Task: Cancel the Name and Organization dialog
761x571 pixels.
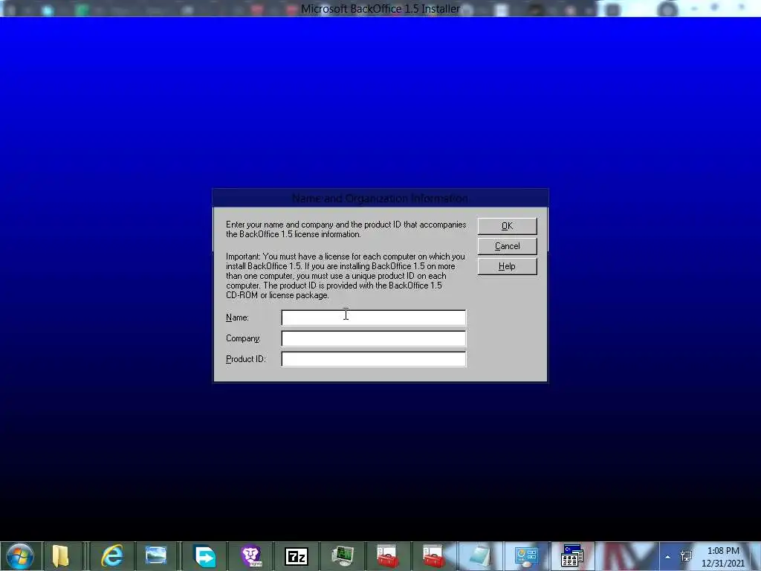Action: (507, 246)
